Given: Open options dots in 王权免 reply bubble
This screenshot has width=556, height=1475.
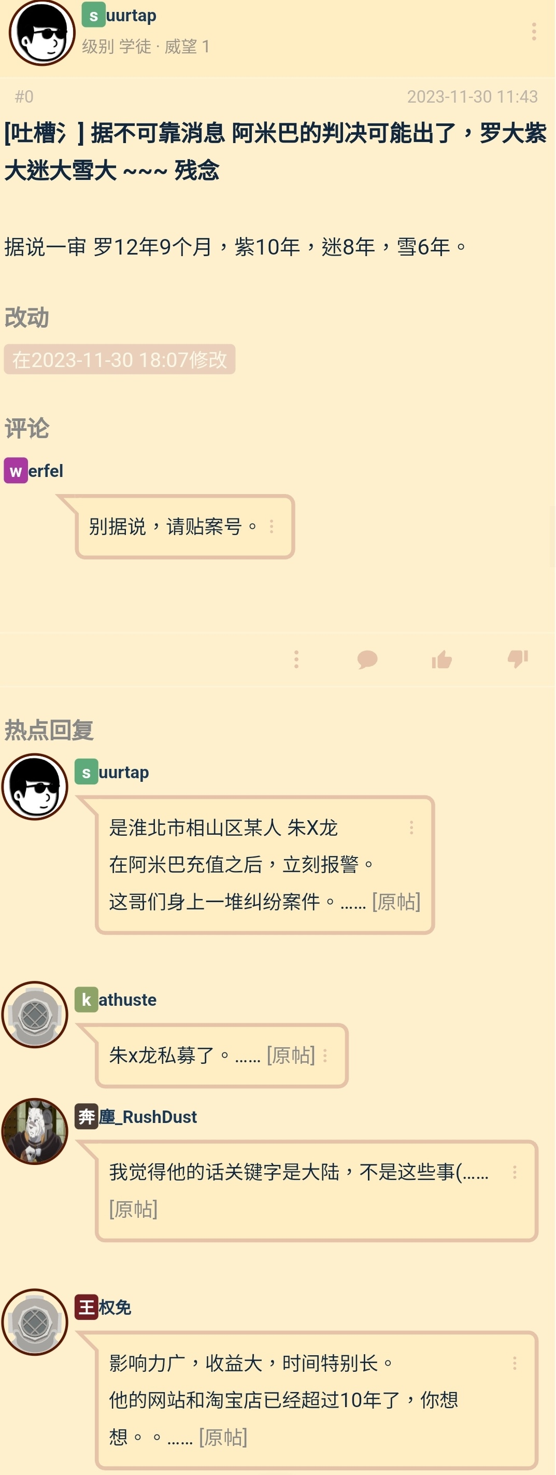Looking at the screenshot, I should tap(514, 1364).
